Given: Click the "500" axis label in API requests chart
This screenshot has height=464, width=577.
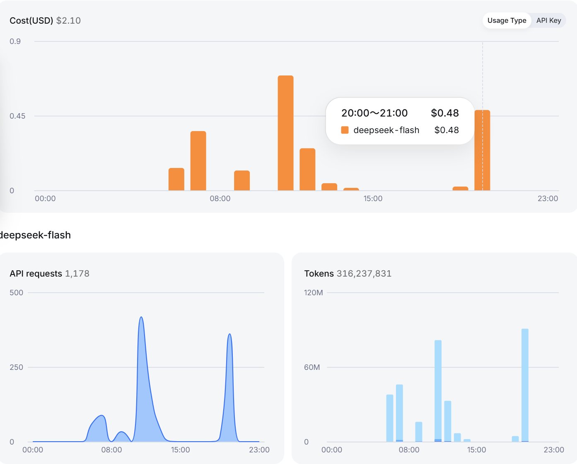Looking at the screenshot, I should [x=17, y=293].
